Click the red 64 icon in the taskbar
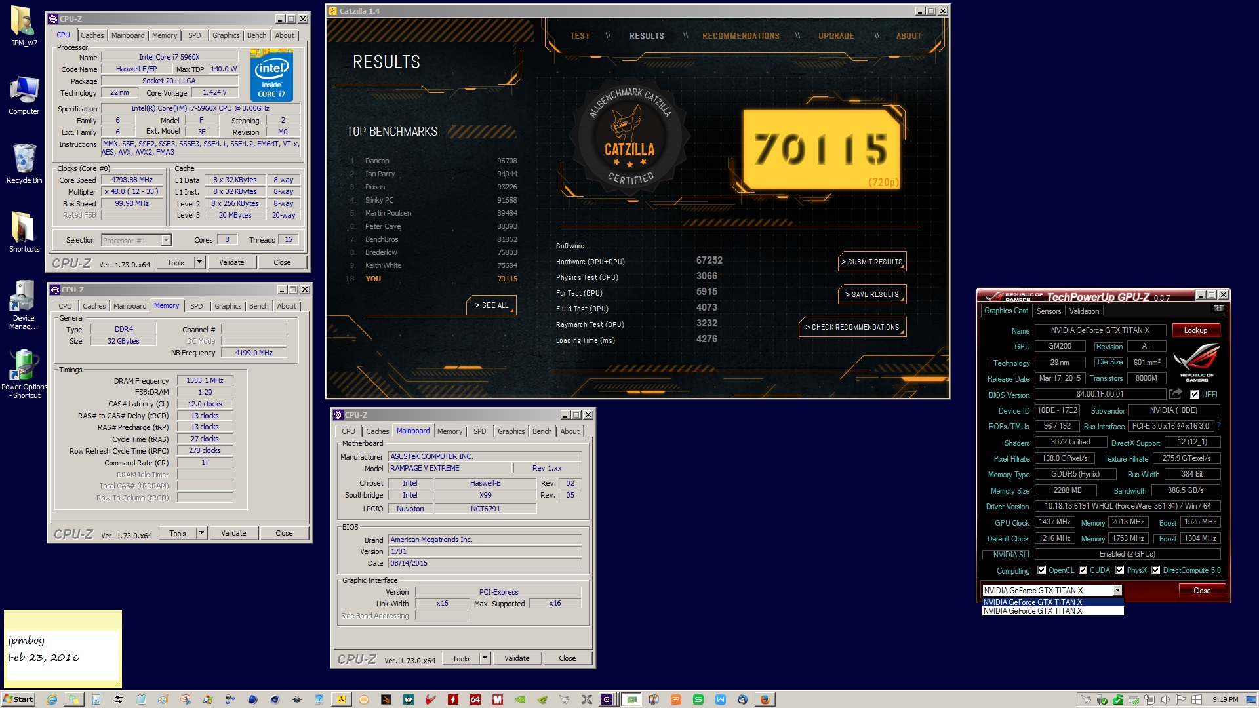This screenshot has height=708, width=1259. [x=475, y=699]
